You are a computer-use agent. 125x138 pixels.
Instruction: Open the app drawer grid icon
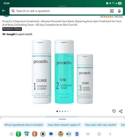click(x=11, y=134)
